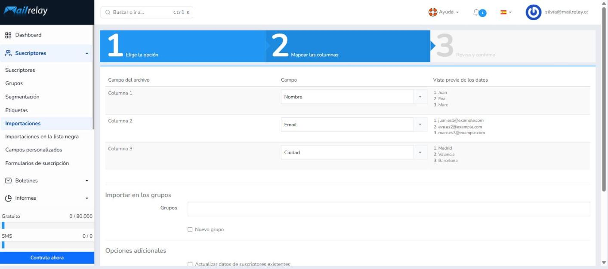Click the Contrata ahora button
This screenshot has width=608, height=269.
click(x=47, y=258)
